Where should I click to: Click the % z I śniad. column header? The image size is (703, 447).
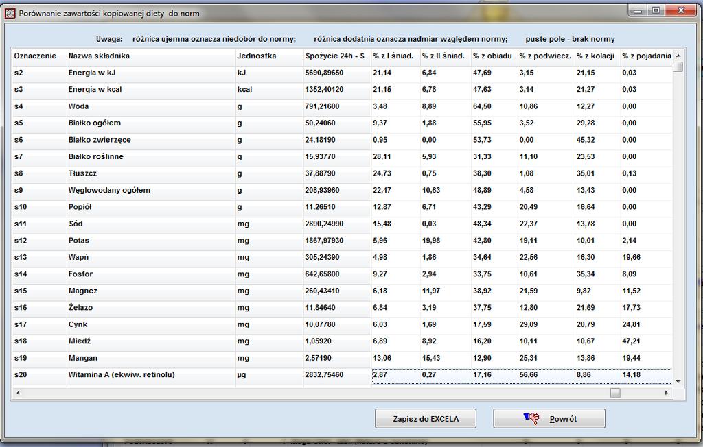pos(395,56)
